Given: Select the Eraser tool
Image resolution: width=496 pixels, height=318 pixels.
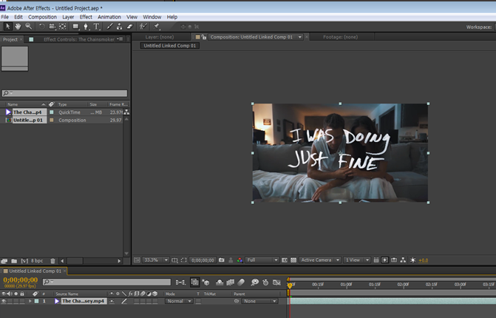Looking at the screenshot, I should (x=129, y=27).
